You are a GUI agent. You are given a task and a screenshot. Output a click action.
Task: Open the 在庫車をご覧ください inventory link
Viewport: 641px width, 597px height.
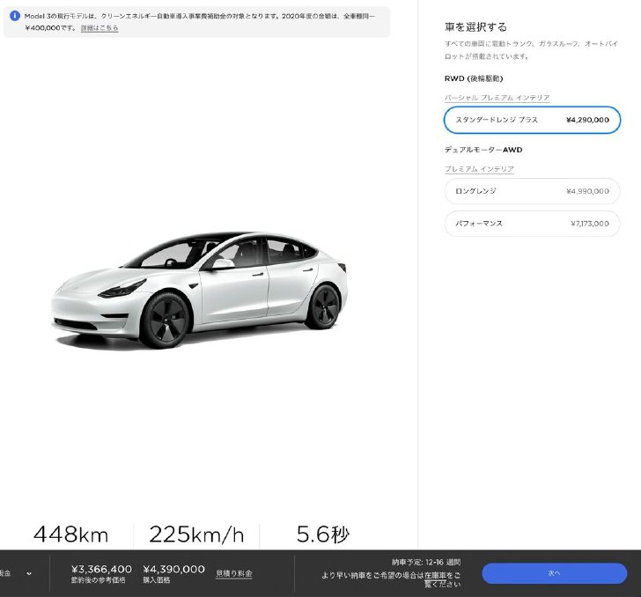point(442,579)
